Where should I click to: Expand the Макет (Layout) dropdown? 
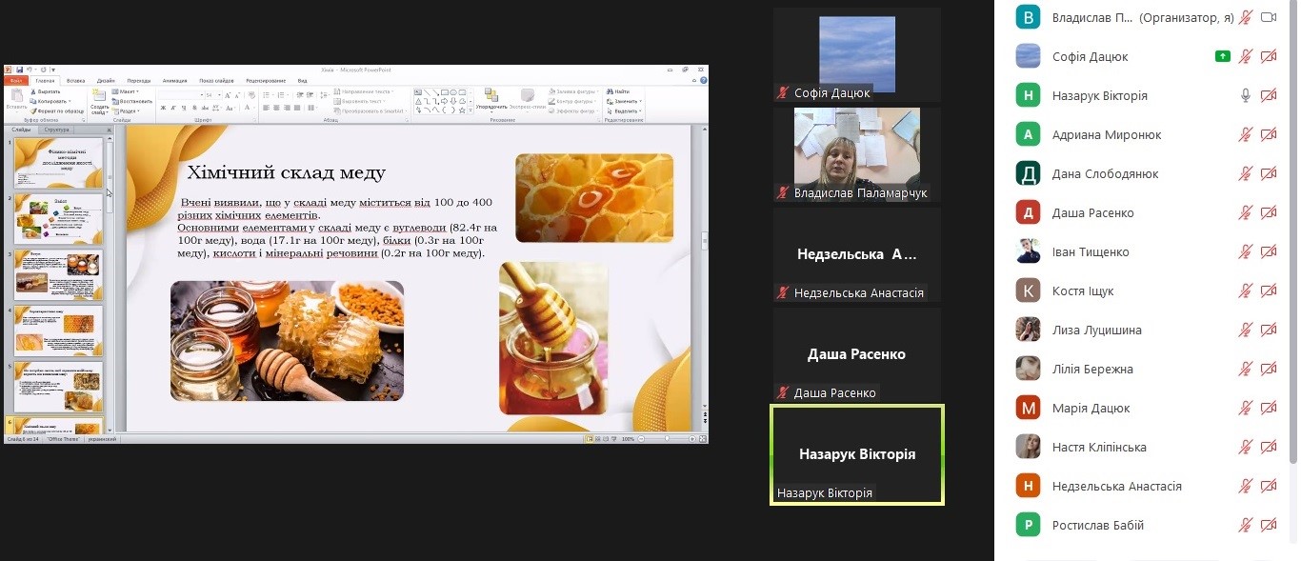tap(129, 91)
